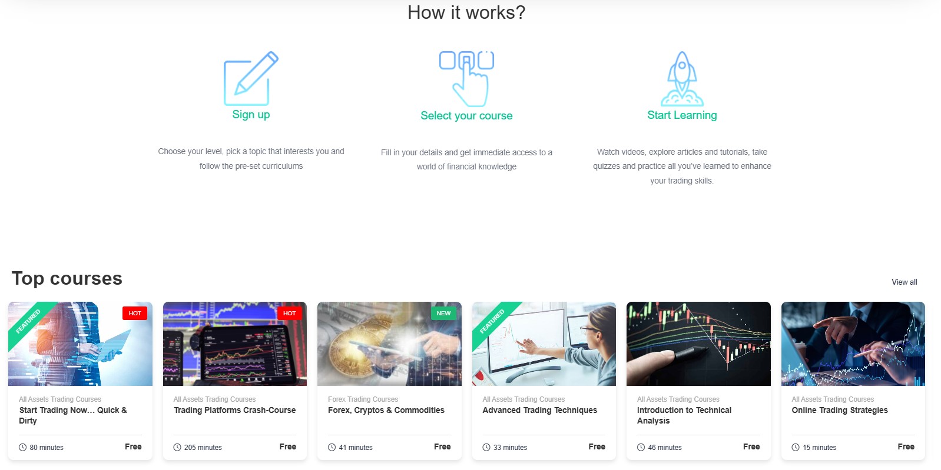Click the Start Learning rocket icon

(682, 78)
